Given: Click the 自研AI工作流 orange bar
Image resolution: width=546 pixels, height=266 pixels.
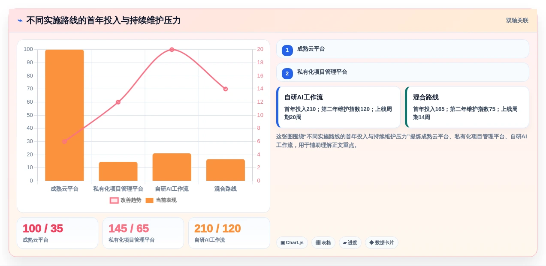Looking at the screenshot, I should [172, 167].
